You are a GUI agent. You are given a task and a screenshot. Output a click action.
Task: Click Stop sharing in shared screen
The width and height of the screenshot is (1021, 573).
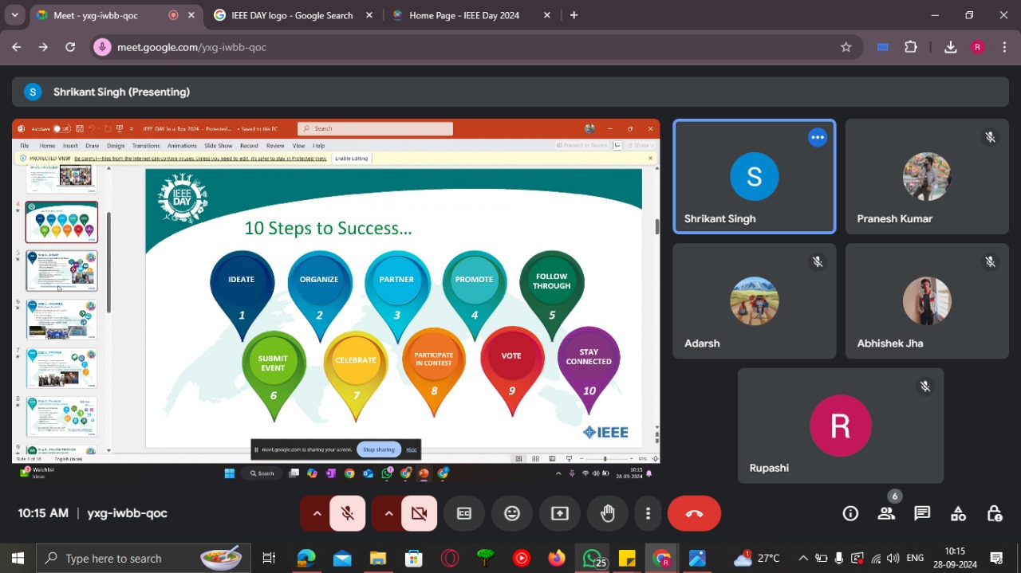[379, 449]
